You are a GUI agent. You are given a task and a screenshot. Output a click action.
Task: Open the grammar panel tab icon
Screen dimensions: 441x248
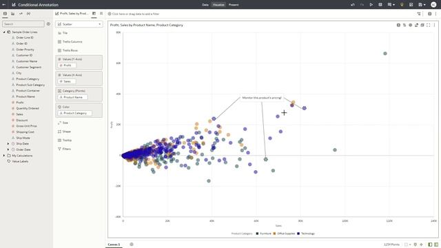pos(94,14)
